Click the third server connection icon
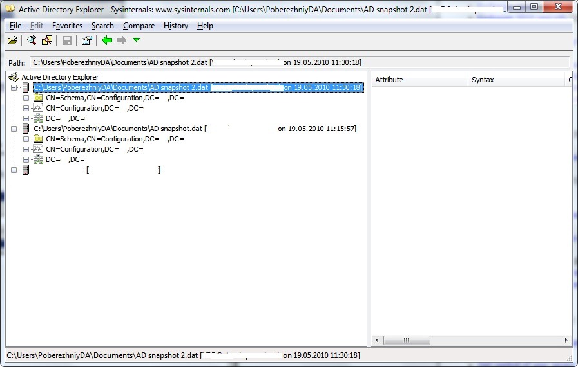This screenshot has height=367, width=578. (x=25, y=170)
